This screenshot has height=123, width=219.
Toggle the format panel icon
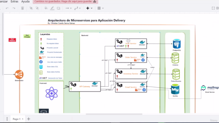tap(218, 8)
